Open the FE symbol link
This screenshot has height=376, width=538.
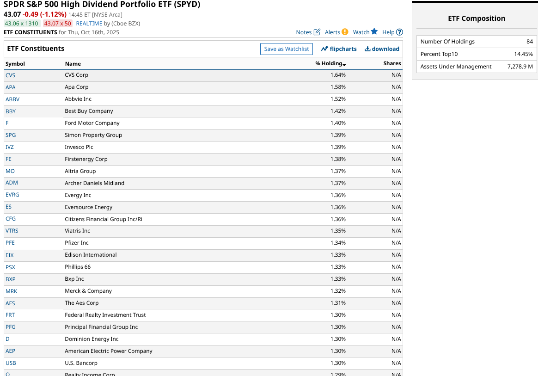coord(9,159)
